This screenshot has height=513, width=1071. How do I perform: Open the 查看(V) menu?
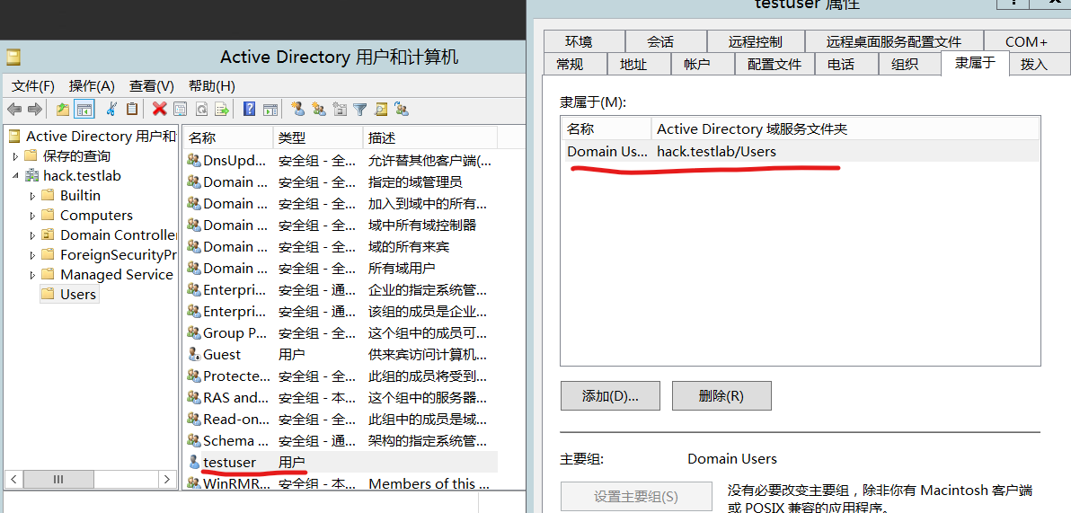pos(151,86)
